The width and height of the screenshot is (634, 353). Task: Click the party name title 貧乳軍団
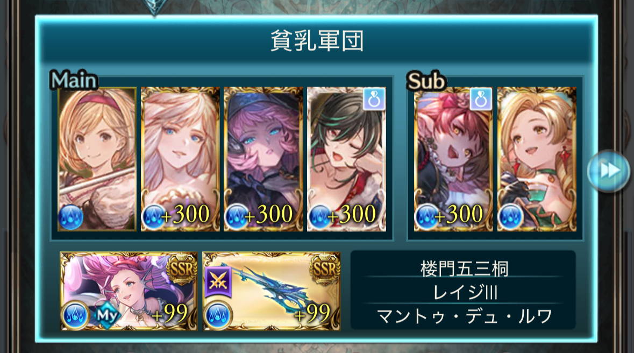coord(317,40)
